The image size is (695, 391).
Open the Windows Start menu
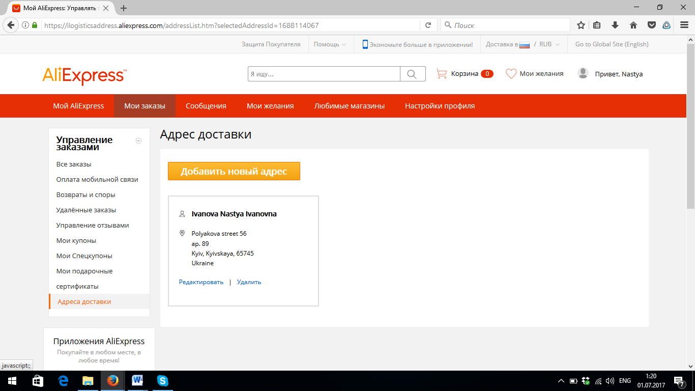coord(12,381)
